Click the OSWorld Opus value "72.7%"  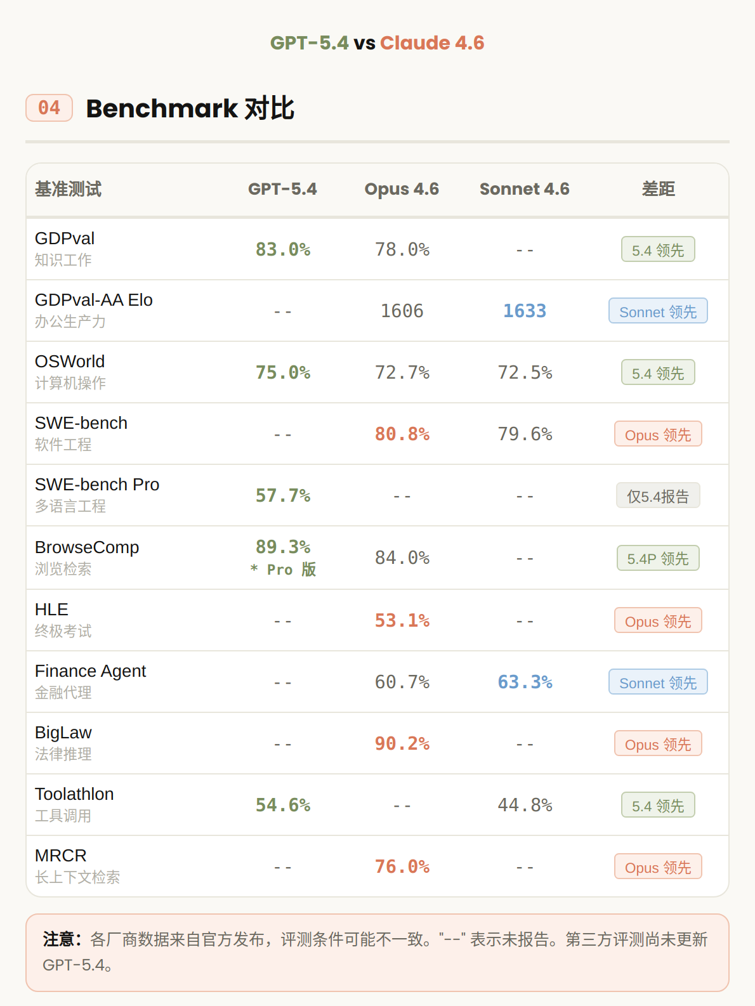[x=402, y=372]
